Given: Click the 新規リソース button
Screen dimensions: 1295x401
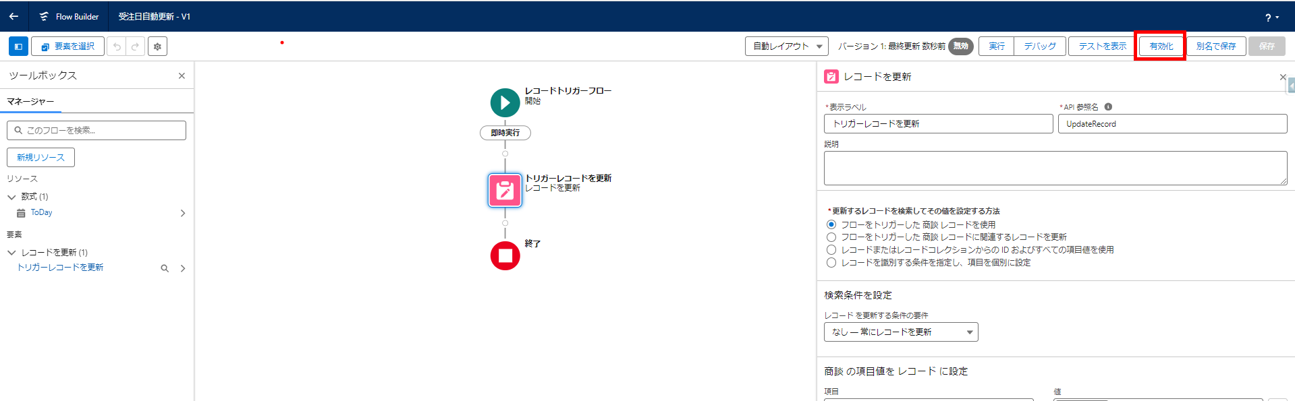Looking at the screenshot, I should pyautogui.click(x=40, y=158).
